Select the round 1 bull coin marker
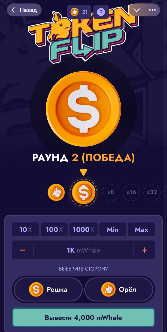Screen dimensions: 167x332 pos(56,192)
